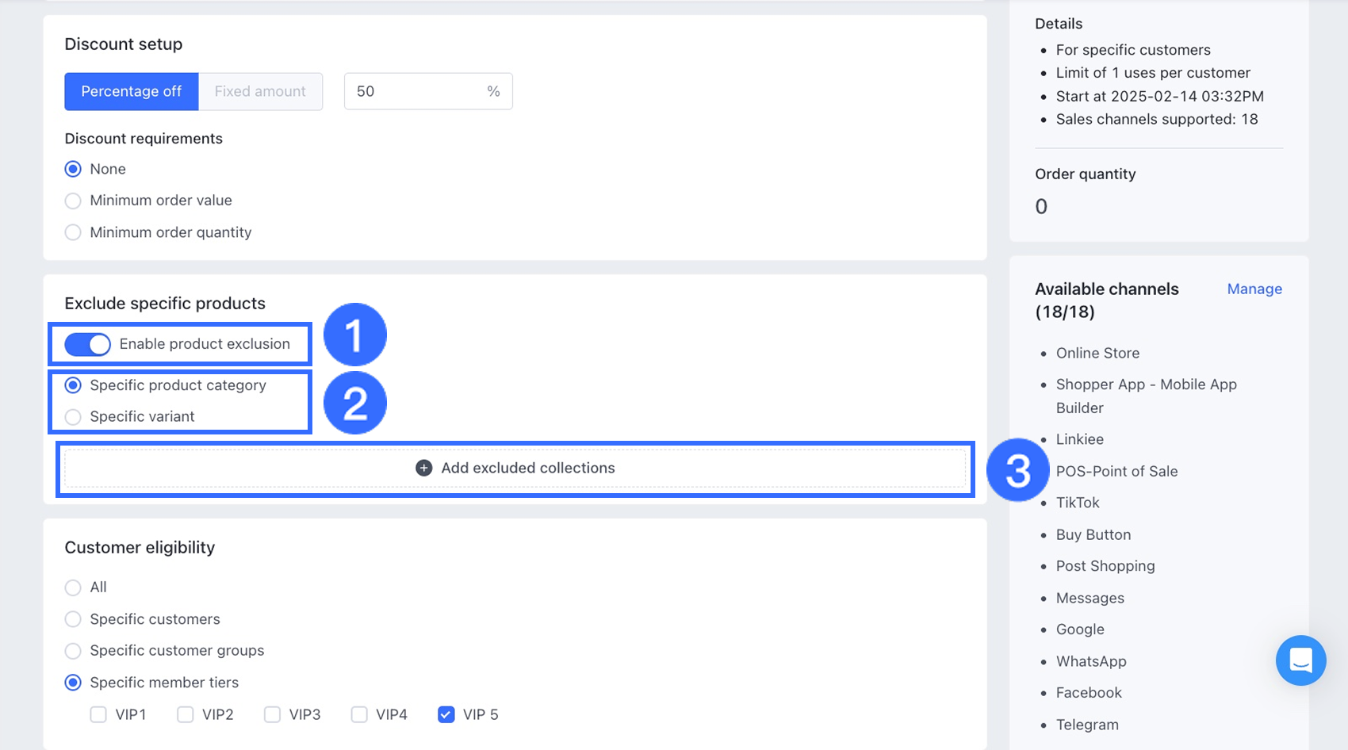The height and width of the screenshot is (750, 1348).
Task: Choose Minimum order quantity requirement
Action: tap(73, 232)
